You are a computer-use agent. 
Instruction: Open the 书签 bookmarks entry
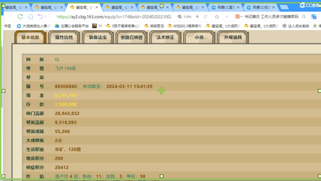coord(8,26)
